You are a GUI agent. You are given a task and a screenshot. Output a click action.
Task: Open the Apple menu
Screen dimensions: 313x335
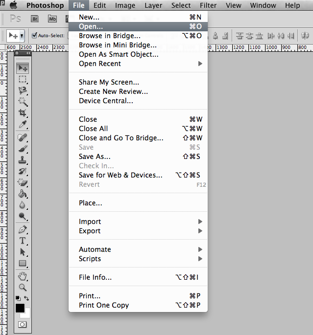pos(14,5)
